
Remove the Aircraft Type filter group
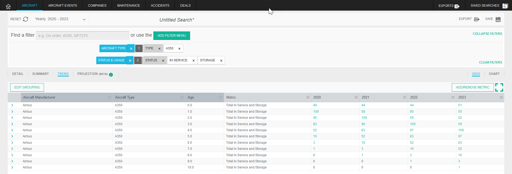(131, 49)
